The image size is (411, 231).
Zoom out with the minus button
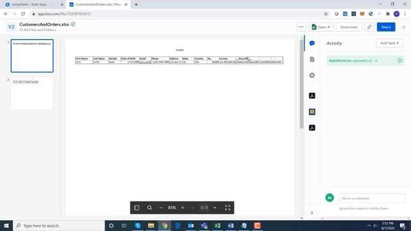coord(161,208)
